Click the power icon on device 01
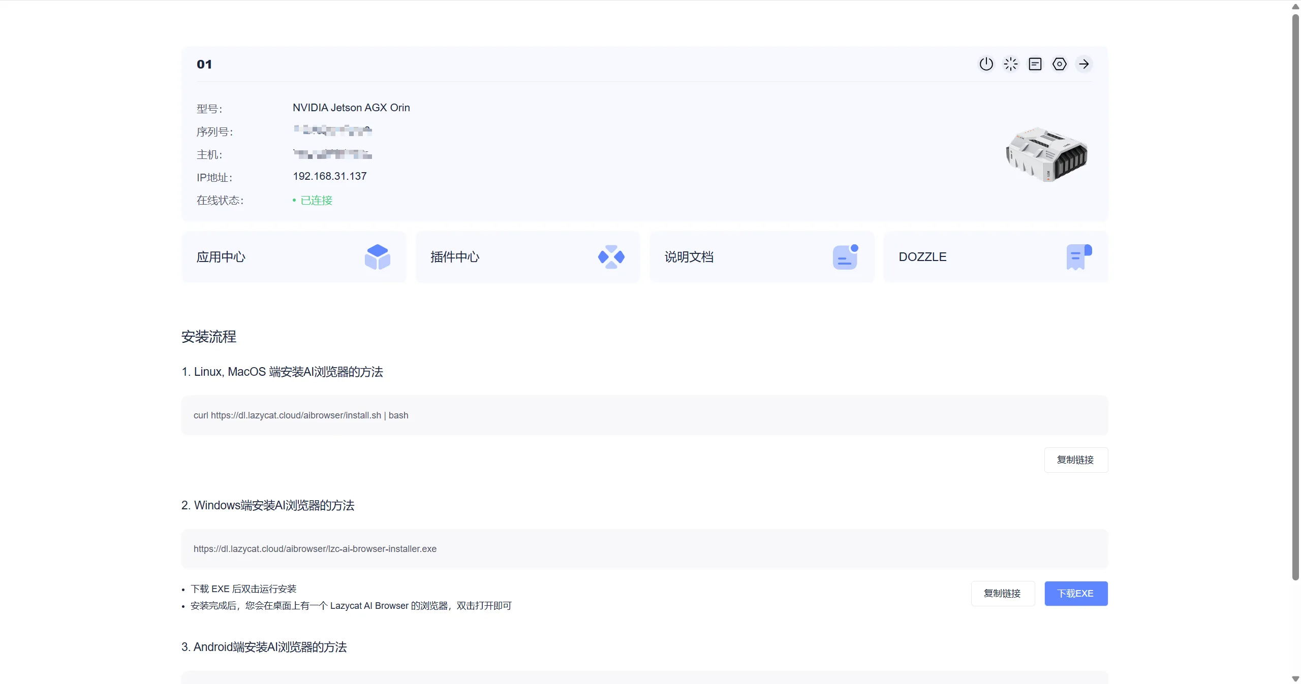The image size is (1301, 684). (x=986, y=64)
